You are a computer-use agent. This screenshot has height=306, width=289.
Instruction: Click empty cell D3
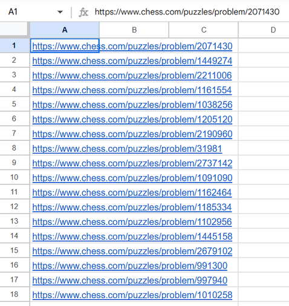264,75
